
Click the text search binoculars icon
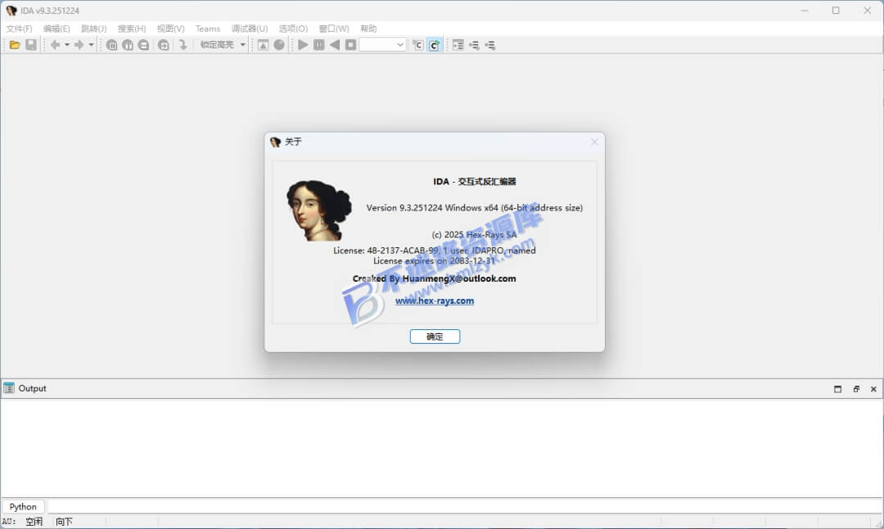pos(128,45)
